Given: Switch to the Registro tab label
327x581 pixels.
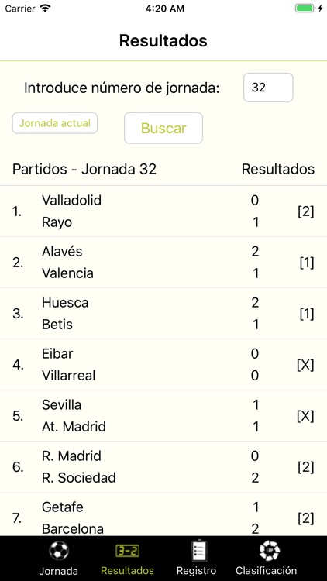Looking at the screenshot, I should click(x=197, y=571).
